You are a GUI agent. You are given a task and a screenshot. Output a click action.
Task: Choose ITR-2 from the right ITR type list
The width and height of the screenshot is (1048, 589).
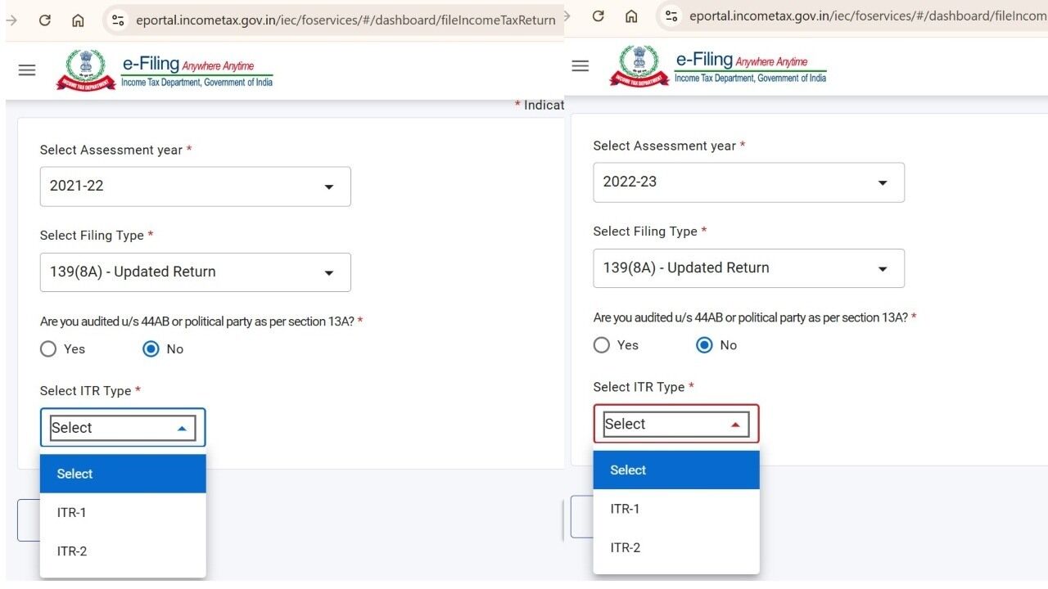point(626,548)
